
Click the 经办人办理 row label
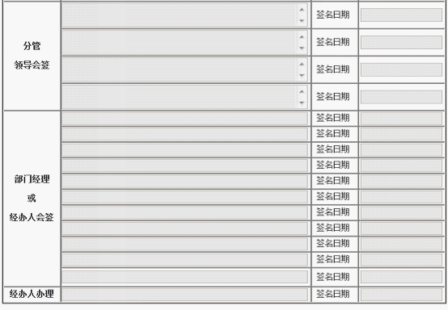click(x=32, y=294)
